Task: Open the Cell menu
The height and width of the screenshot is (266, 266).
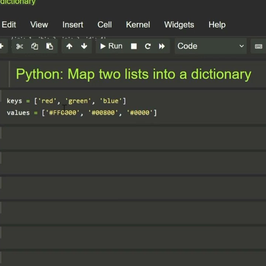Action: [x=105, y=25]
